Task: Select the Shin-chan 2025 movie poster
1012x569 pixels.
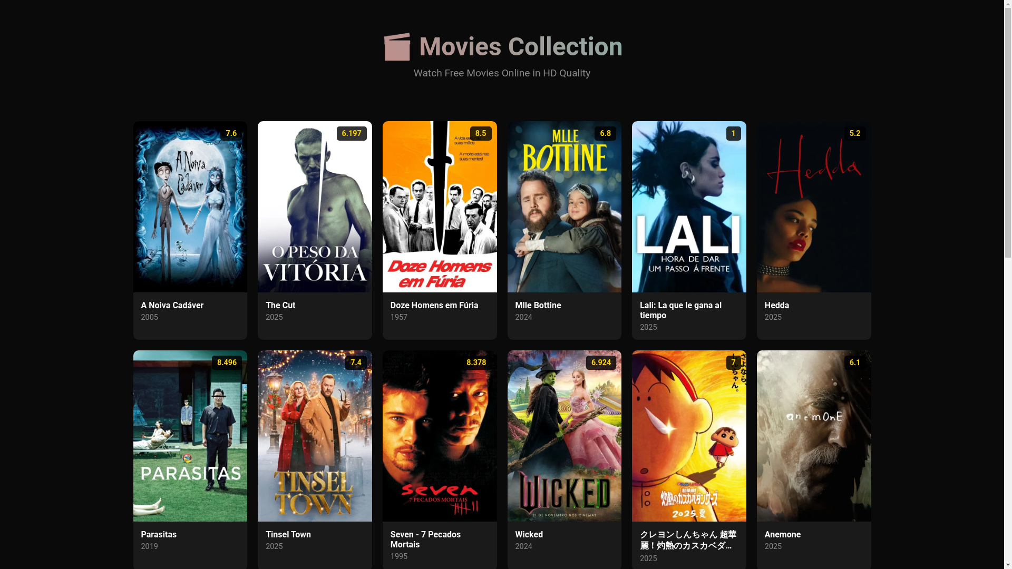Action: [689, 436]
